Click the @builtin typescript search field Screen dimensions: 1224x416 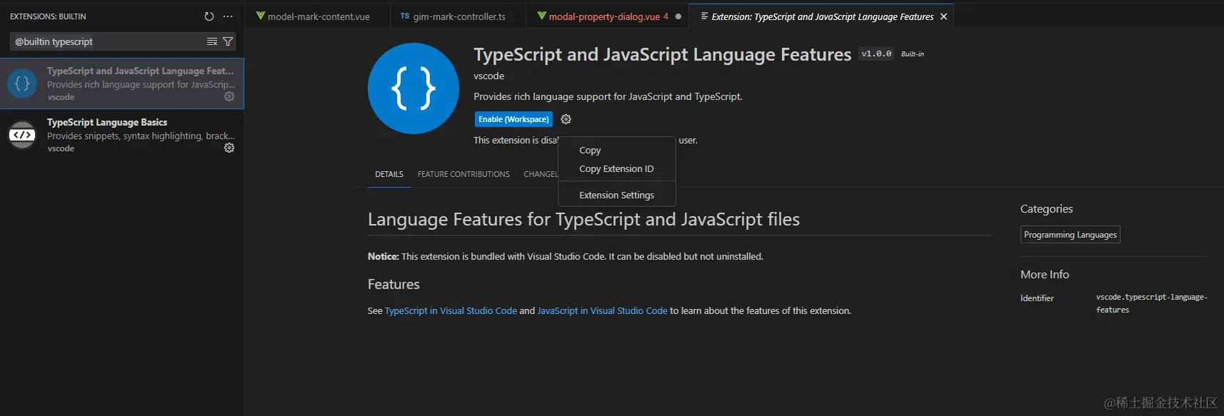[107, 42]
